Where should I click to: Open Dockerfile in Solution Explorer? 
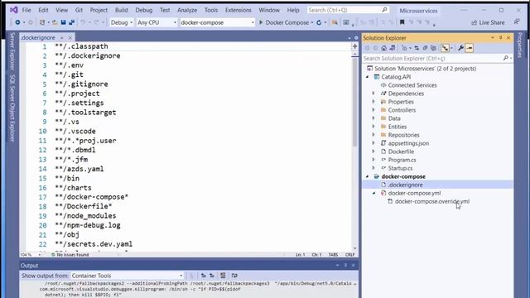coord(401,151)
